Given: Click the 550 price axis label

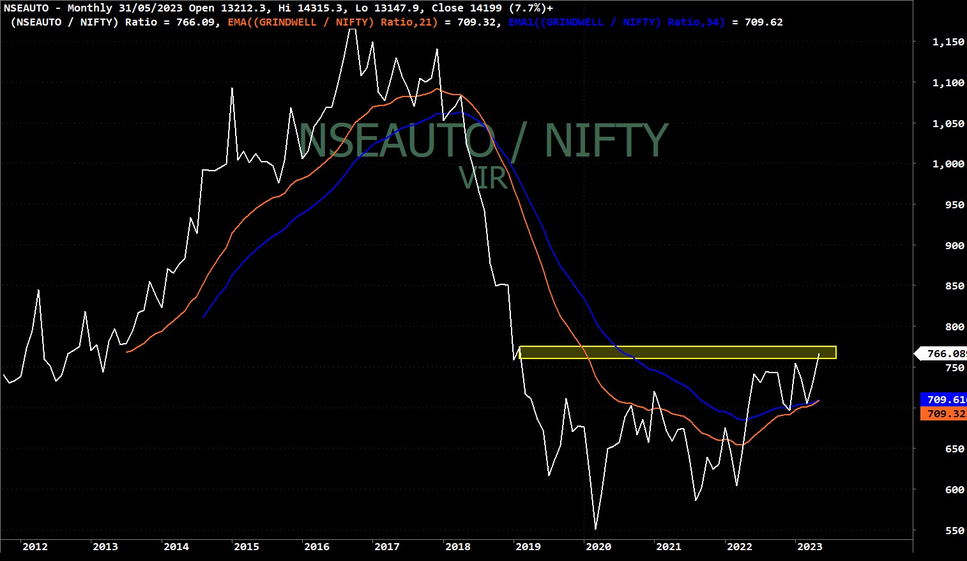Looking at the screenshot, I should click(x=955, y=530).
